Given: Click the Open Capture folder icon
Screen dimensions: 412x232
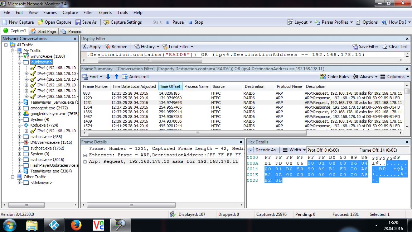Looking at the screenshot, I should (x=40, y=22).
